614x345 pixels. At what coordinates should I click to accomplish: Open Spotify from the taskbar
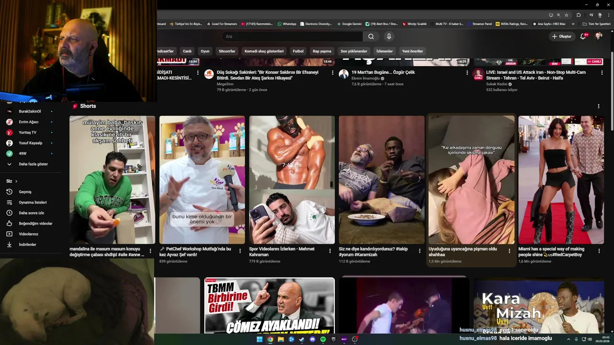[x=323, y=339]
